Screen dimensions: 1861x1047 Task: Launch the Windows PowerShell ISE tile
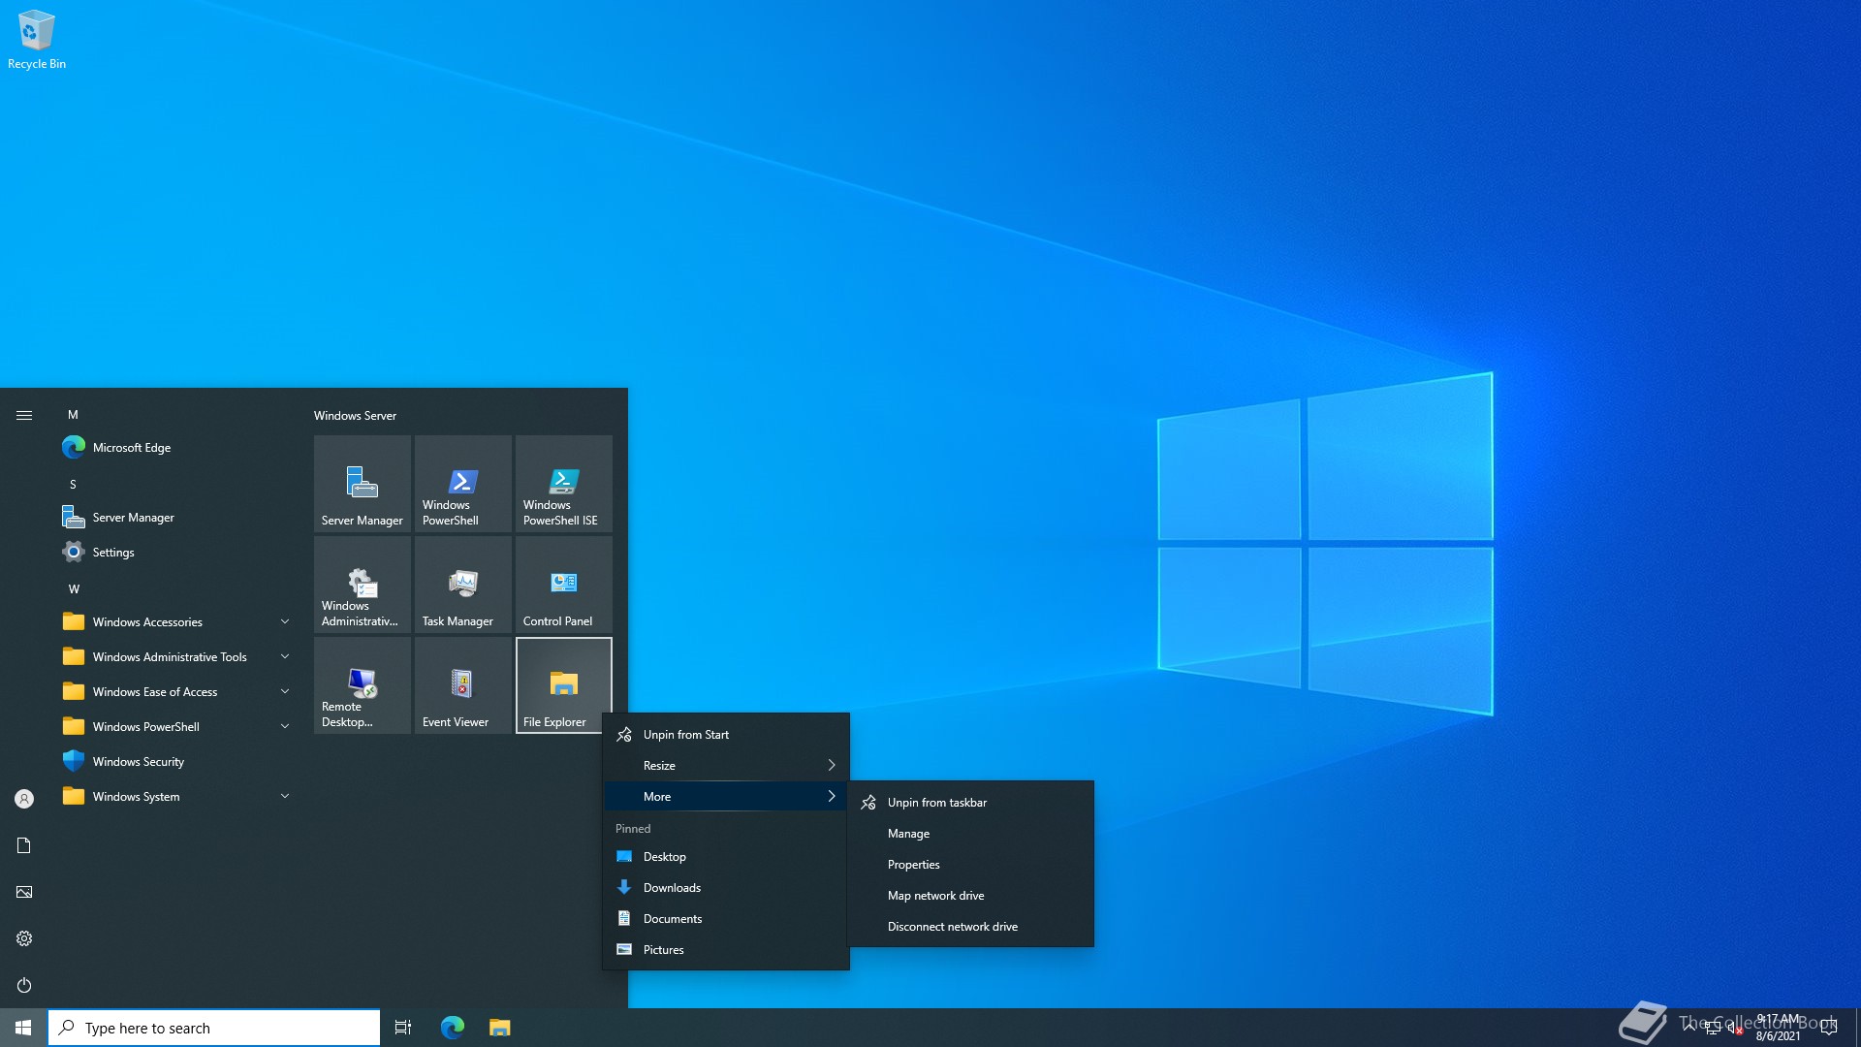563,483
